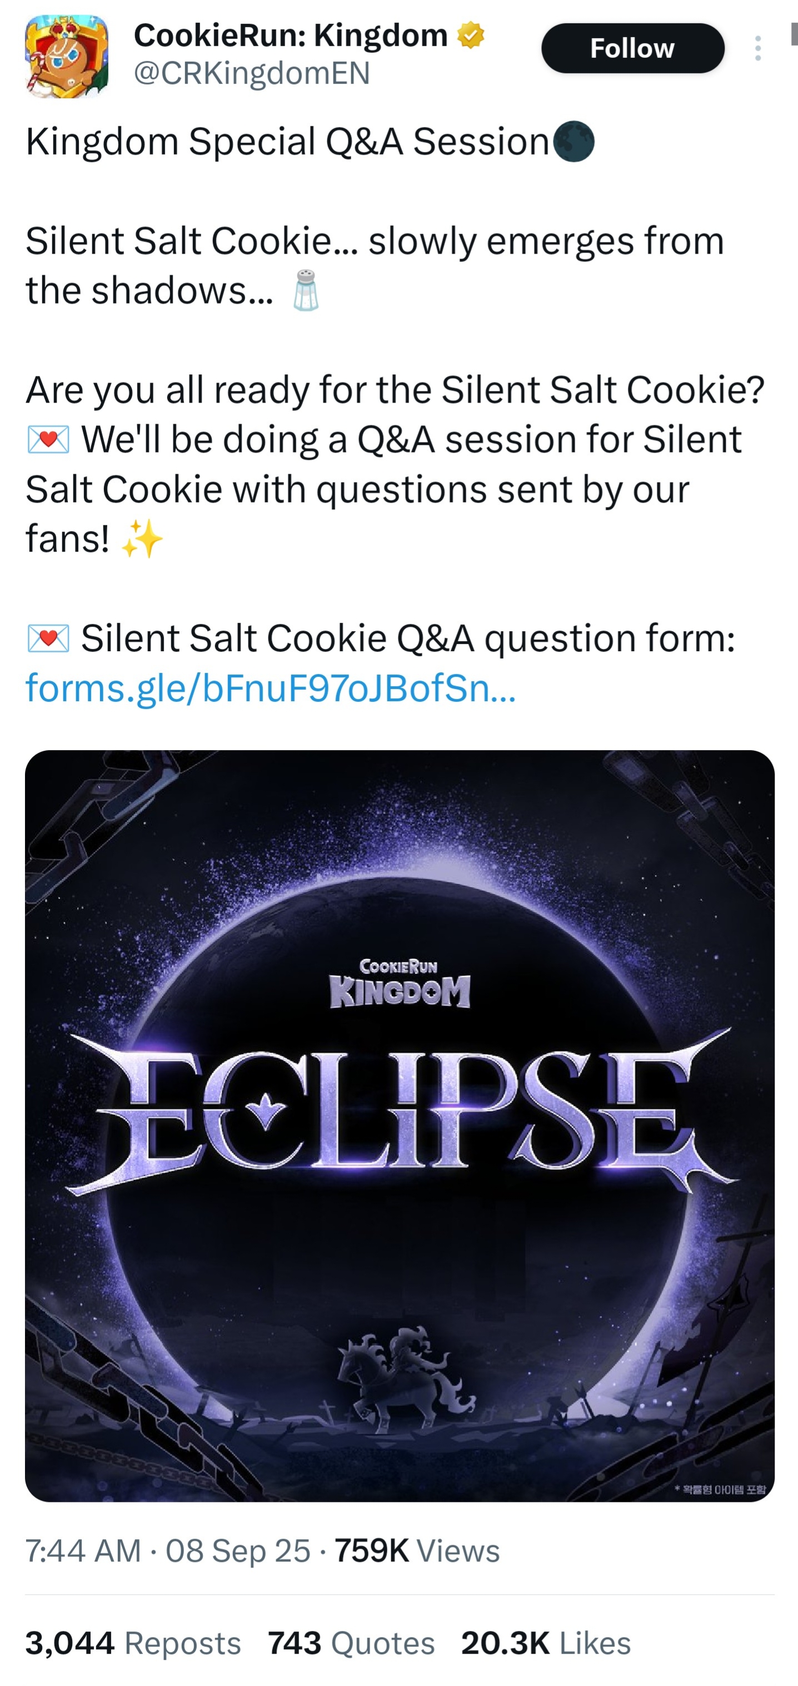
Task: Tap the @CRKingdomEN handle
Action: pos(252,73)
